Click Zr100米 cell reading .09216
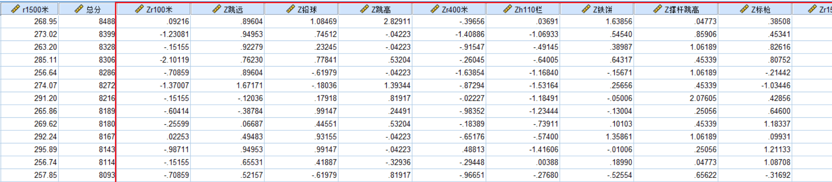Image resolution: width=832 pixels, height=182 pixels. [153, 21]
